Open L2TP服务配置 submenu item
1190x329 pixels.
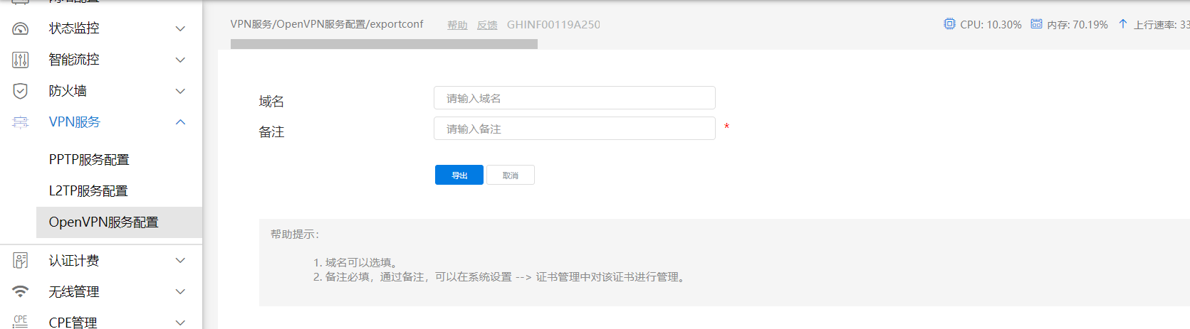coord(88,191)
